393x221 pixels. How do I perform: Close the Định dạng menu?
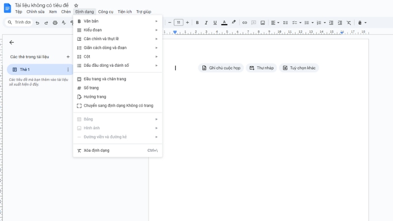84,11
